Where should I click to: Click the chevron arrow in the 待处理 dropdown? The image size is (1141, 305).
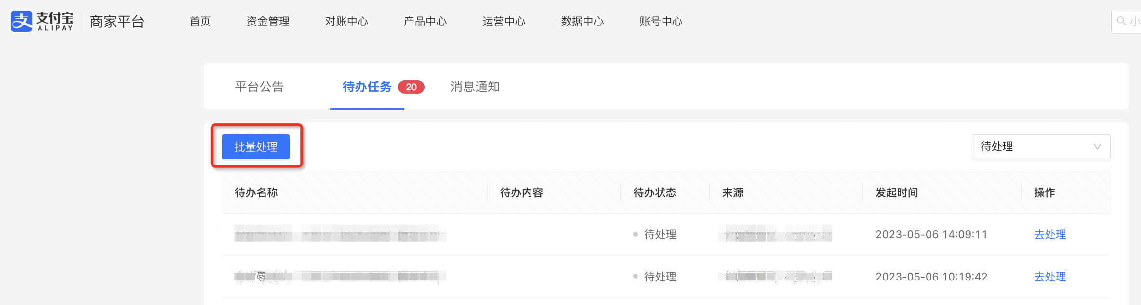pos(1097,147)
